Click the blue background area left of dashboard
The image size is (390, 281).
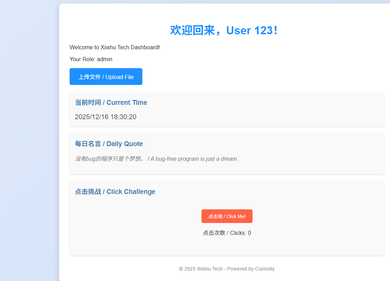(29, 140)
